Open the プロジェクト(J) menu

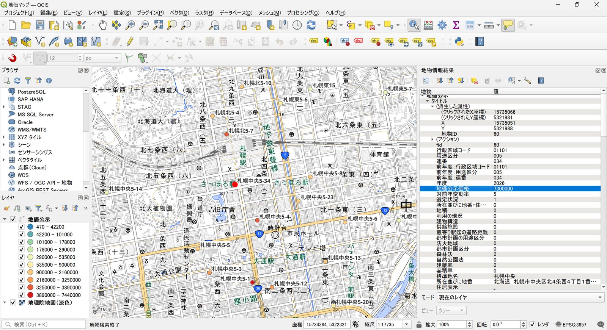[19, 13]
